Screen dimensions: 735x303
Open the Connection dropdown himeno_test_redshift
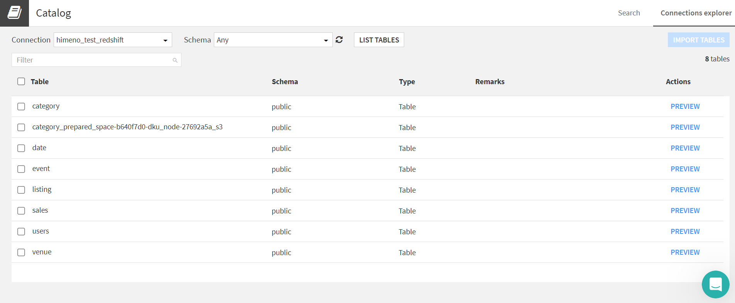113,40
